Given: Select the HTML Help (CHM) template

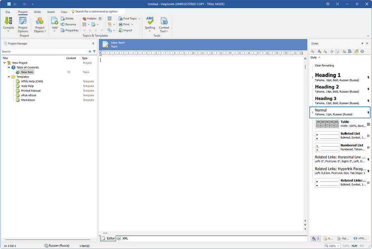Looking at the screenshot, I should pyautogui.click(x=32, y=81).
